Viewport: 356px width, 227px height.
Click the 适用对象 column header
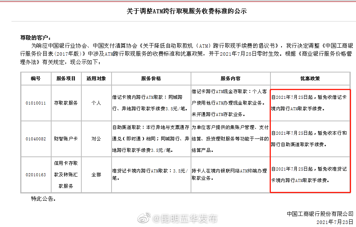[96, 78]
